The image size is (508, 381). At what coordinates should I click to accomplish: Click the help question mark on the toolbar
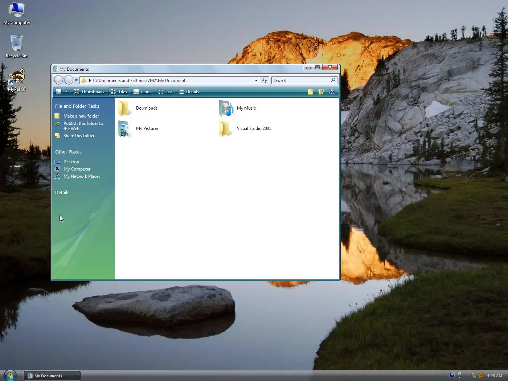click(x=331, y=92)
